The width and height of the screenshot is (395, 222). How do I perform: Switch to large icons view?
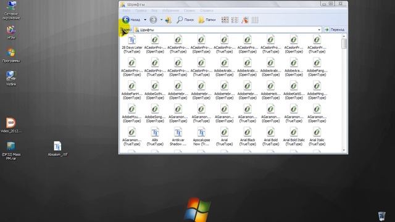(225, 20)
